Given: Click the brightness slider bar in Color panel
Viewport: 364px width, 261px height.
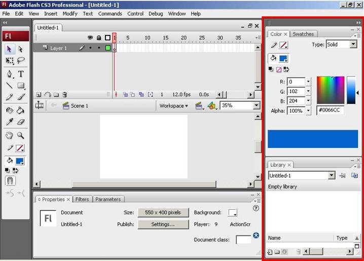Looking at the screenshot, I should [x=351, y=90].
